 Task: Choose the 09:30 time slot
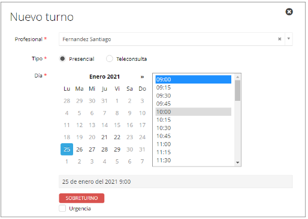coord(194,95)
